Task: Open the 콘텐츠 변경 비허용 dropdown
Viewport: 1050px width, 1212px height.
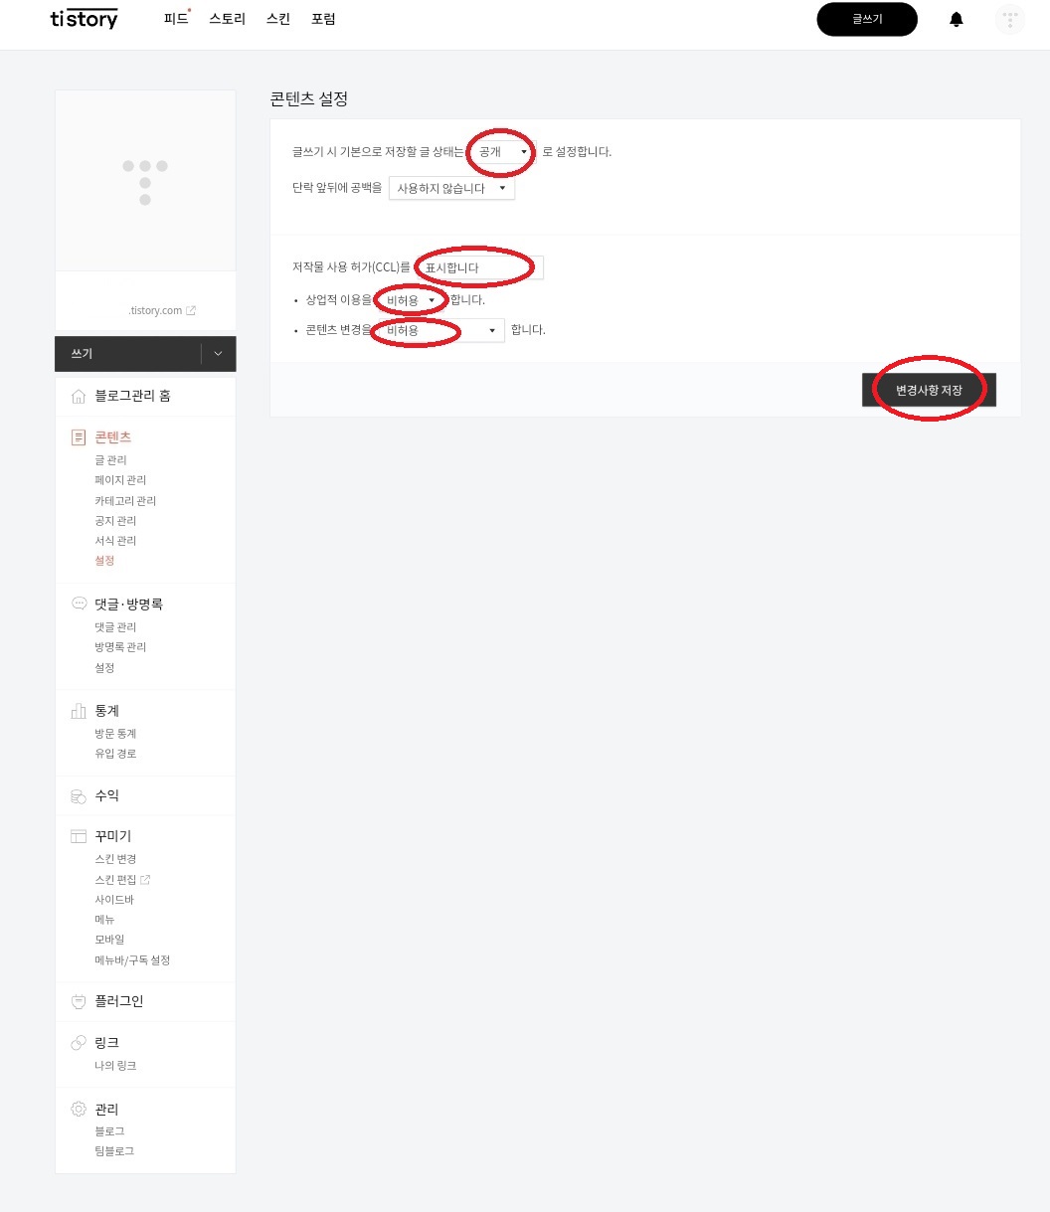Action: pos(441,330)
